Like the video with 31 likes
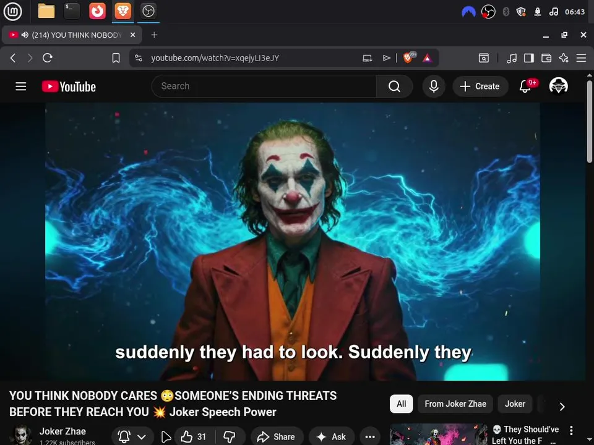594x445 pixels. coord(192,437)
